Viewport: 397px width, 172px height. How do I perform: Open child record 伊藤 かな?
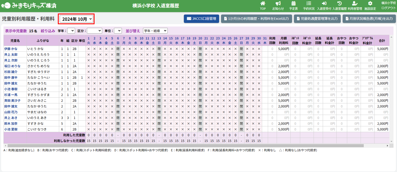coord(11,49)
